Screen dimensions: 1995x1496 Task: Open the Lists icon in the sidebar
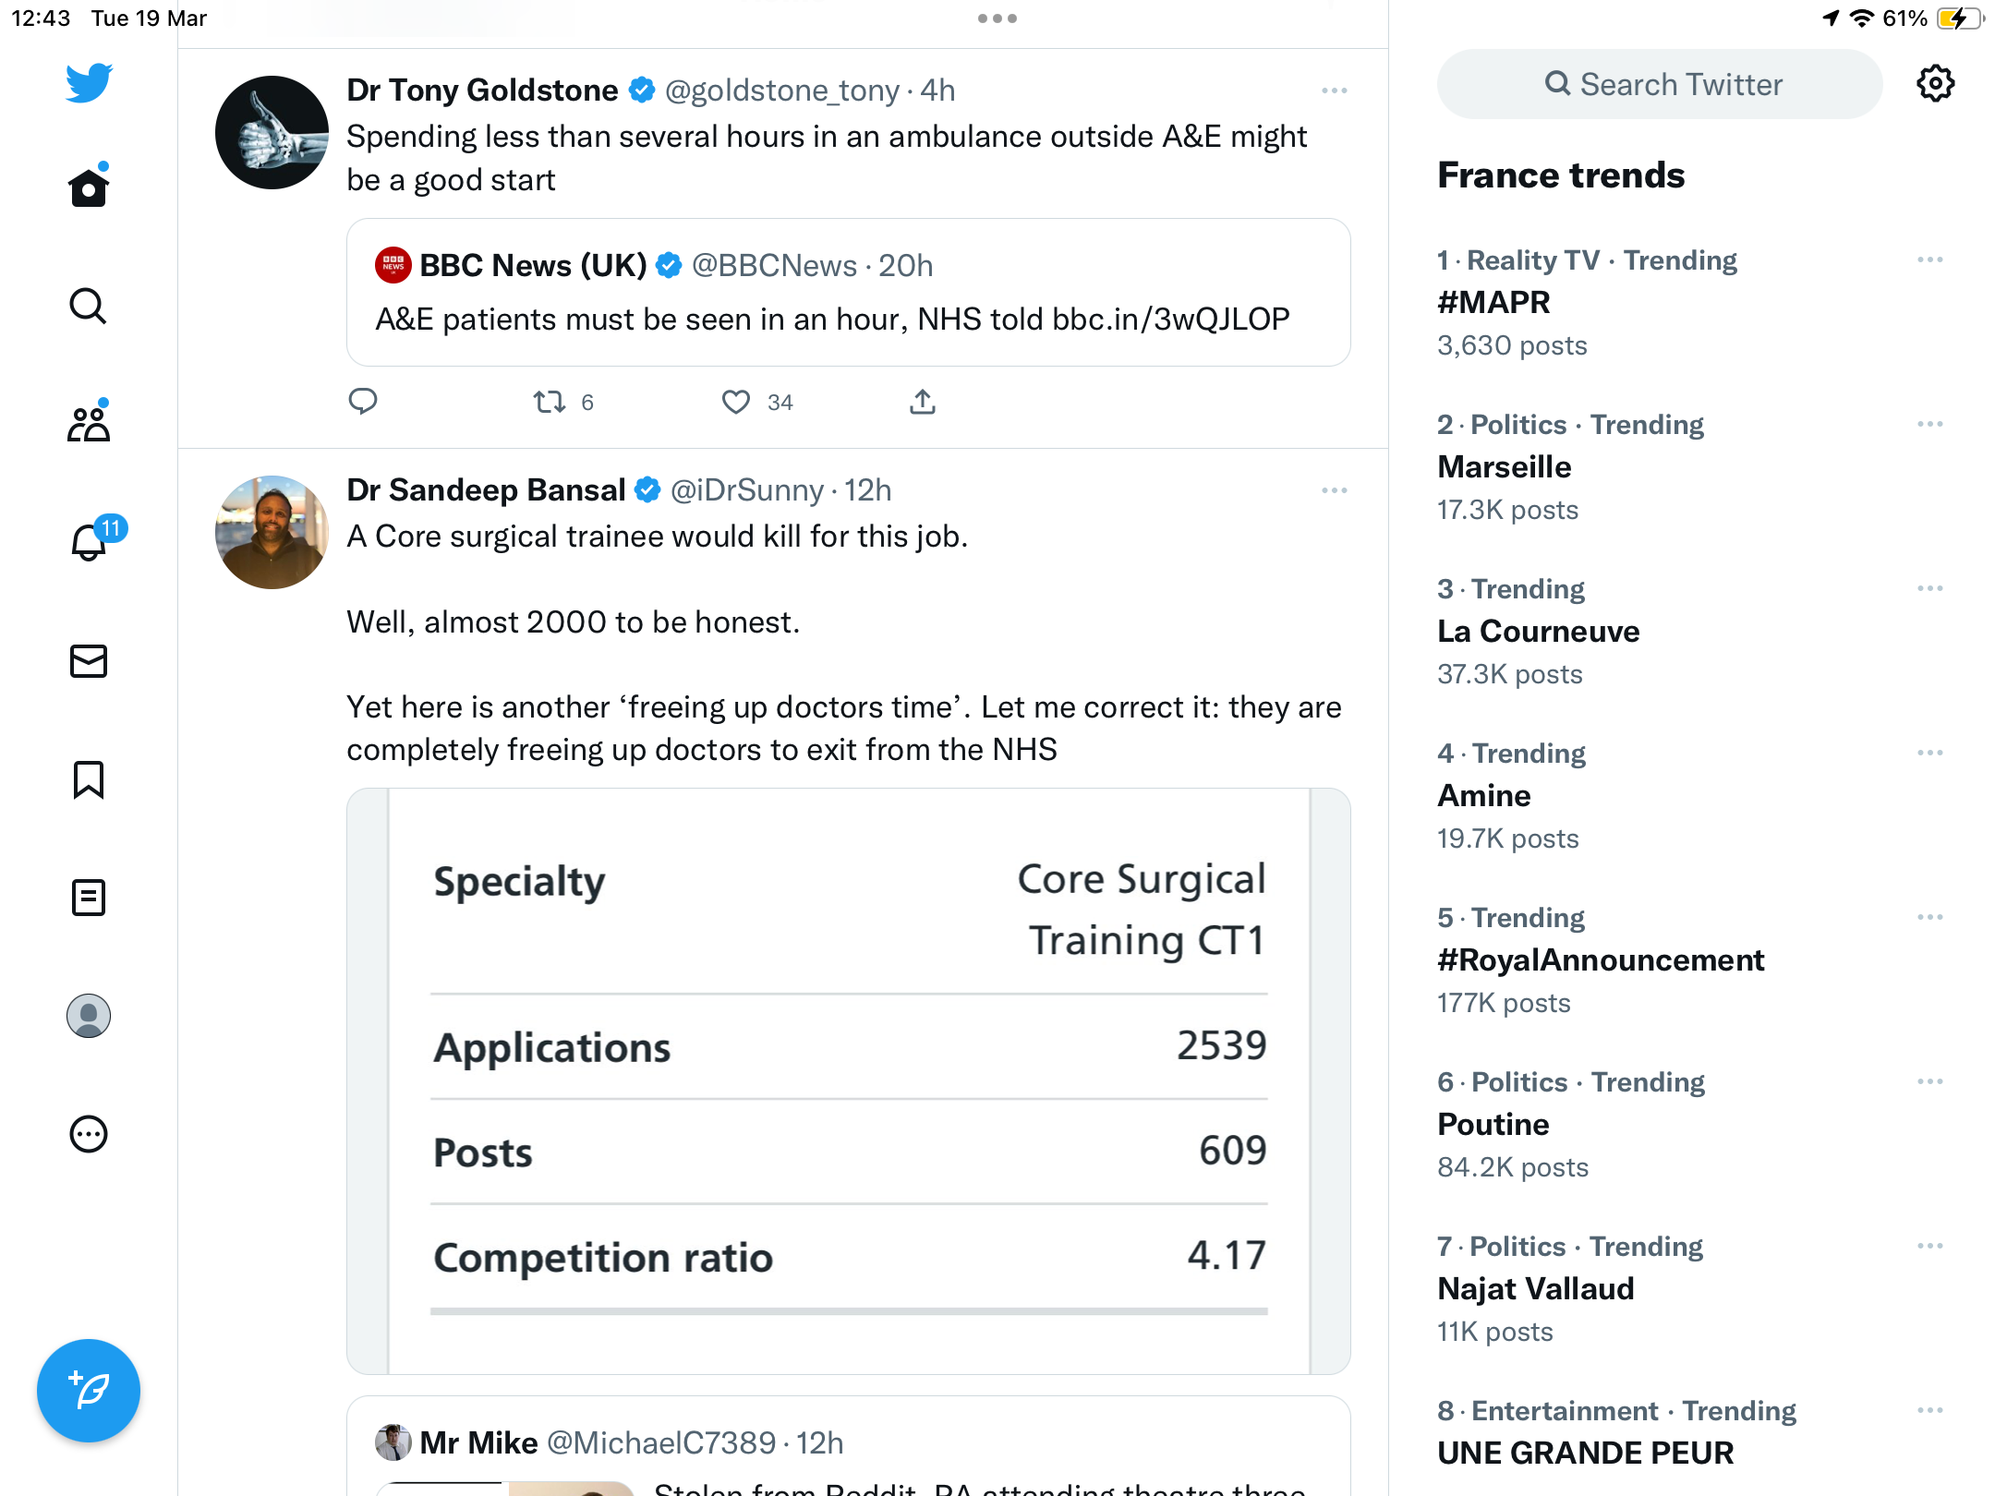(89, 898)
